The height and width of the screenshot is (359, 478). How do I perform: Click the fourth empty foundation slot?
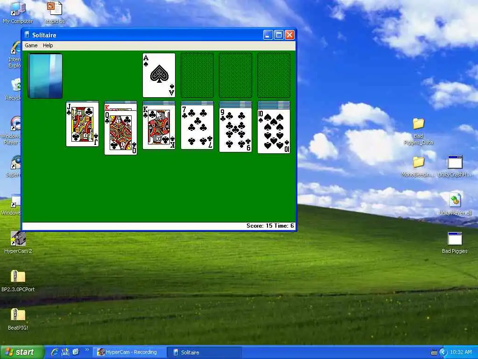click(x=274, y=75)
